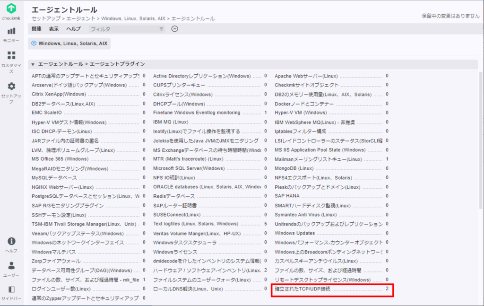The image size is (484, 306).
Task: Click the Windows, Linux, Solaris, AIX button
Action: [69, 43]
